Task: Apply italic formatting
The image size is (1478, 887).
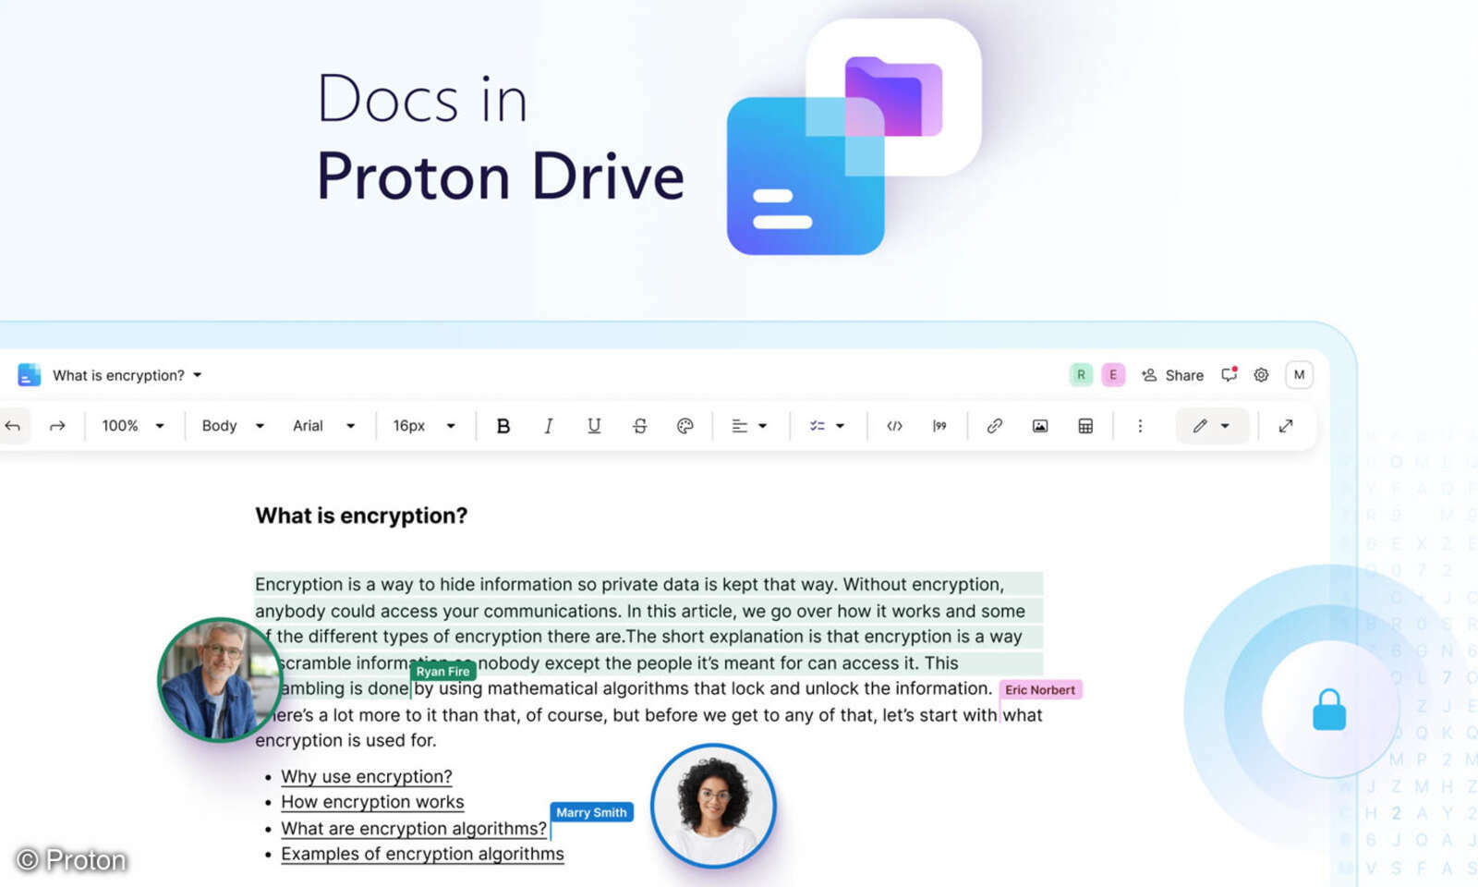Action: tap(549, 426)
